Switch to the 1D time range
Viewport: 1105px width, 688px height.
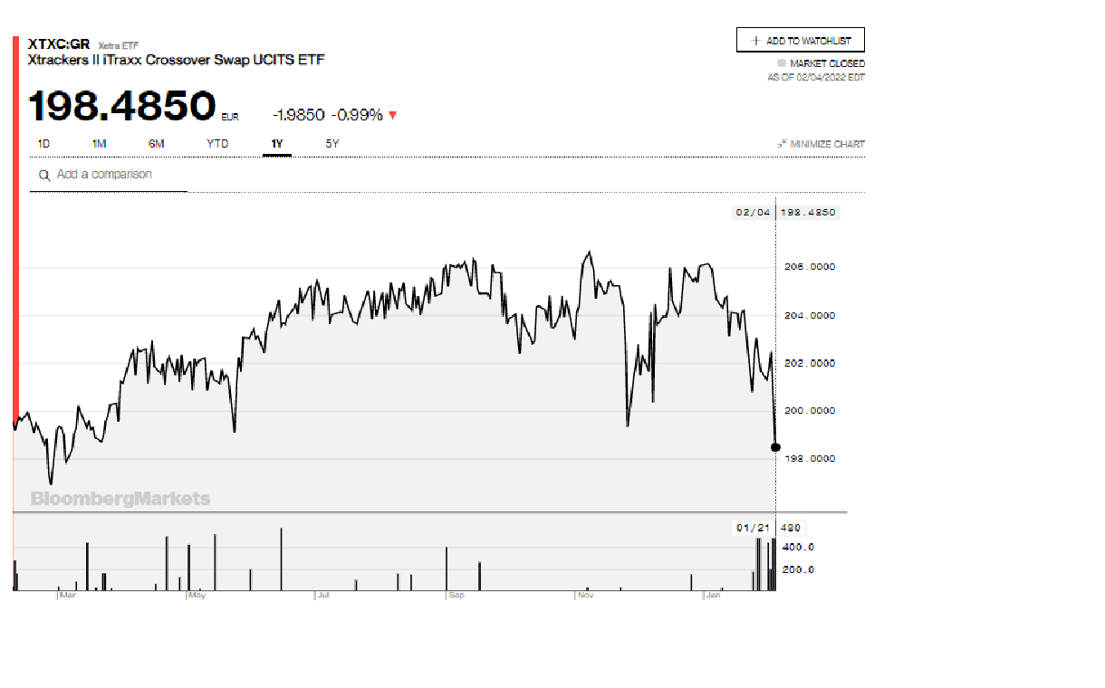point(43,144)
